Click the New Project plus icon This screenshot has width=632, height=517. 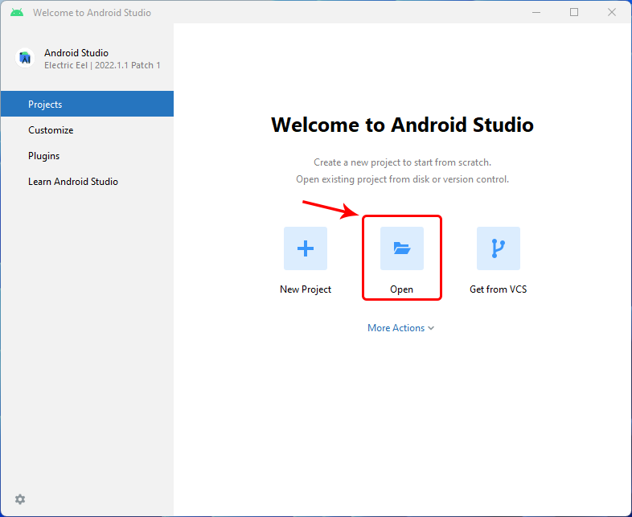click(305, 248)
